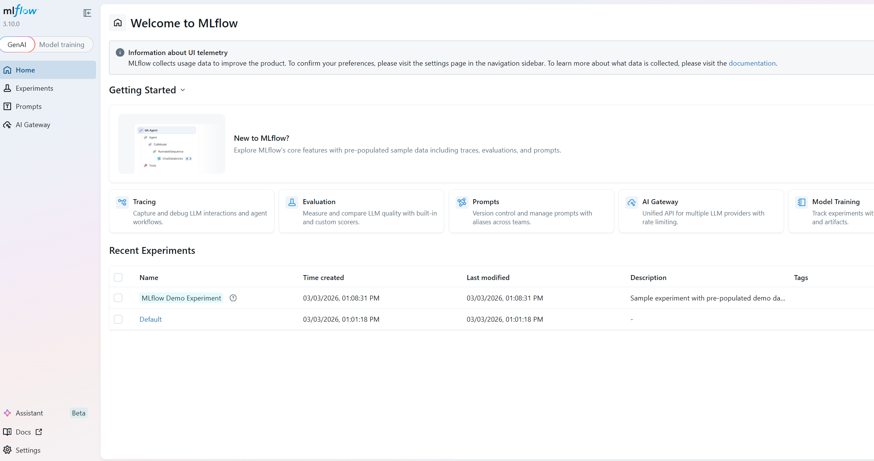Click the Tags column header

coord(801,278)
